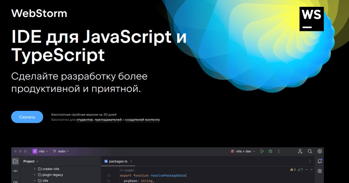Click the warnings count indicator
The height and width of the screenshot is (183, 349).
[293, 169]
